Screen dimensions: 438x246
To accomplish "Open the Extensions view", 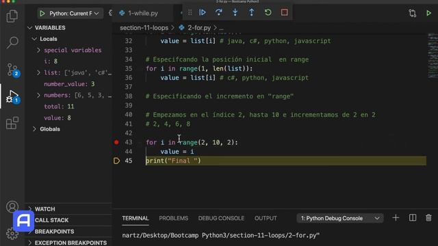I will coord(12,123).
